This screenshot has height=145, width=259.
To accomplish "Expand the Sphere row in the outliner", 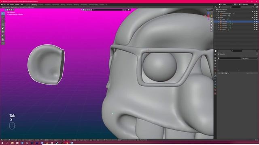I will click(x=219, y=30).
